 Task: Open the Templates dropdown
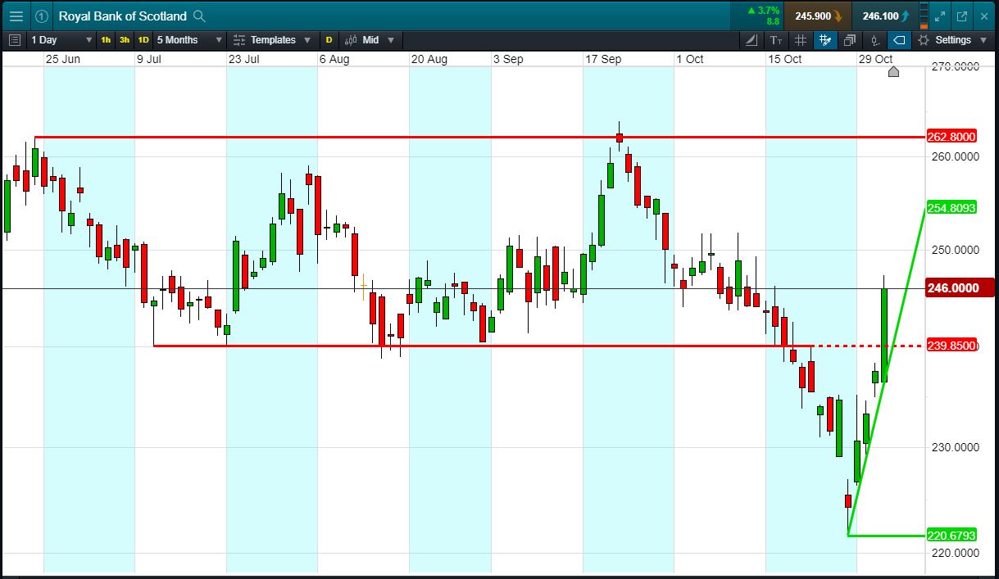click(x=272, y=39)
